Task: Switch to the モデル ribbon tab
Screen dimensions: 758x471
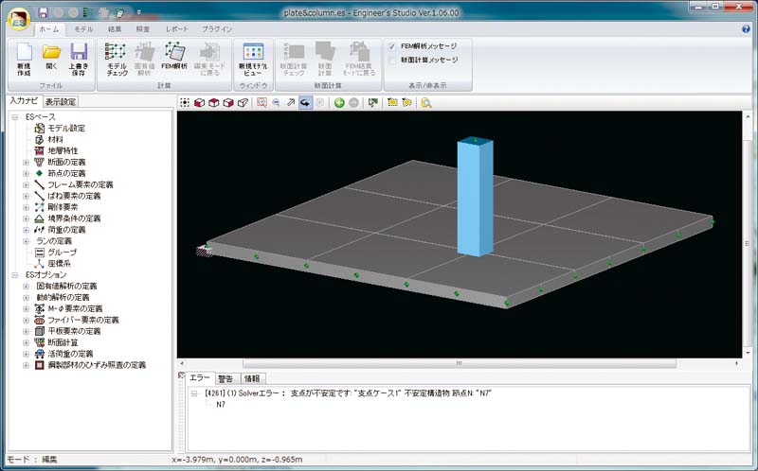Action: (83, 29)
